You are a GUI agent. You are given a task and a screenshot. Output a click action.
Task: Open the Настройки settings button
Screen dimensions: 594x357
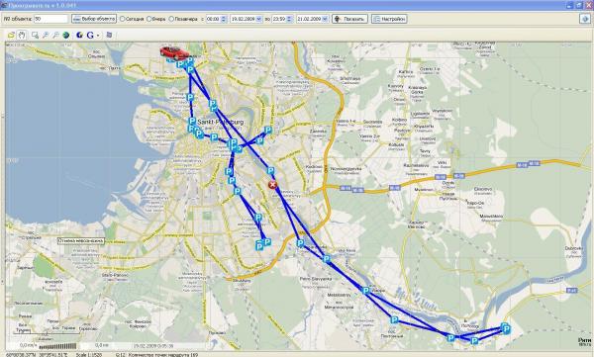point(389,19)
